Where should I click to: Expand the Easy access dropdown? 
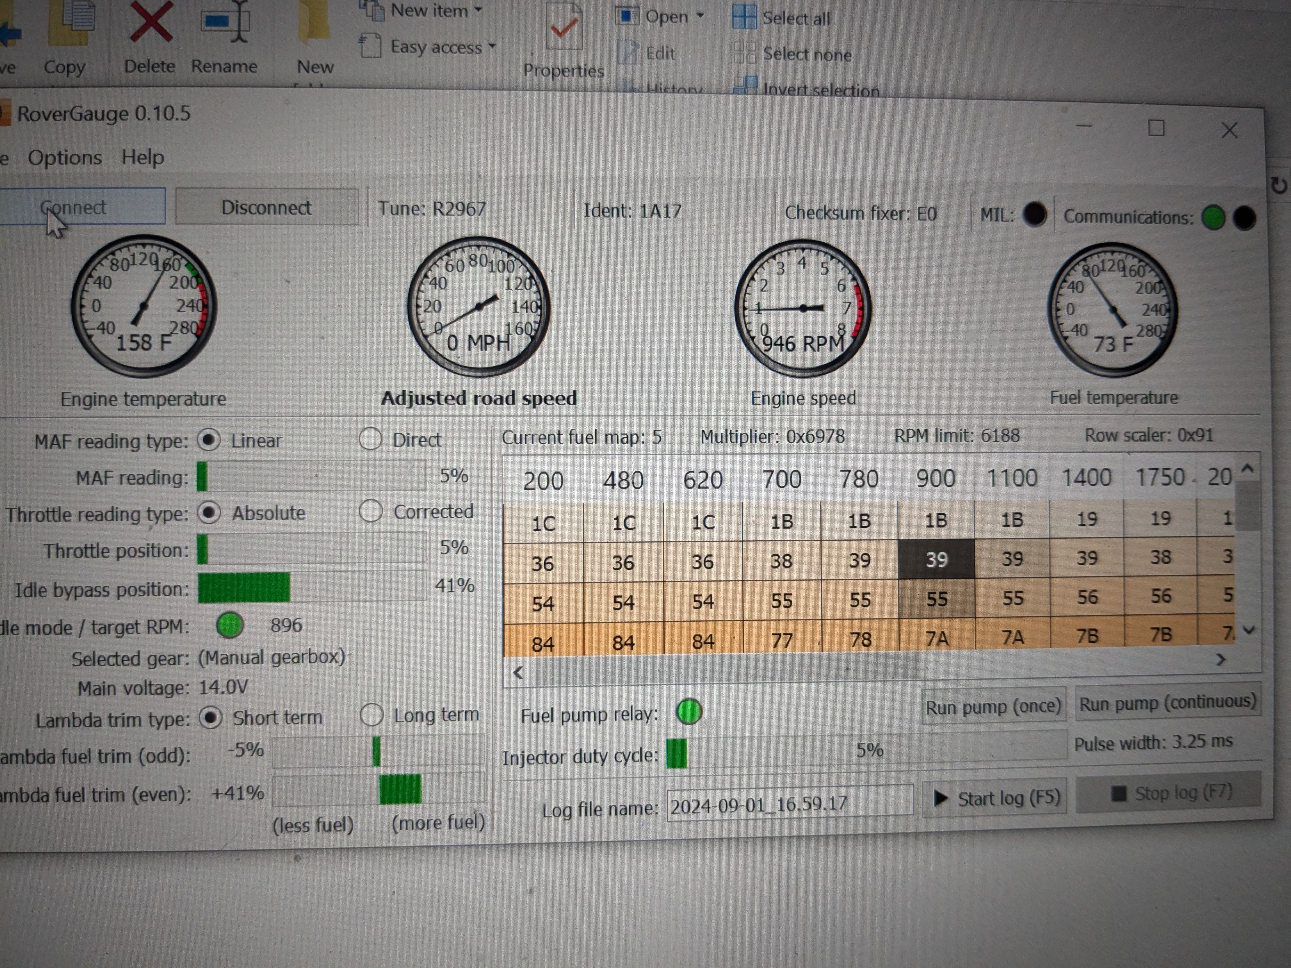[x=492, y=46]
